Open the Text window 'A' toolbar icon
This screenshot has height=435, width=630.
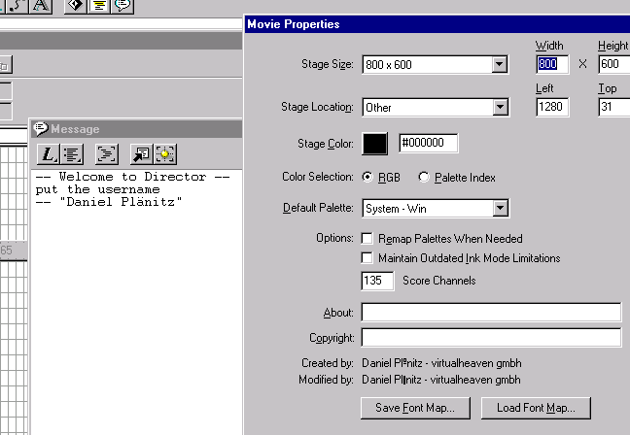(41, 6)
